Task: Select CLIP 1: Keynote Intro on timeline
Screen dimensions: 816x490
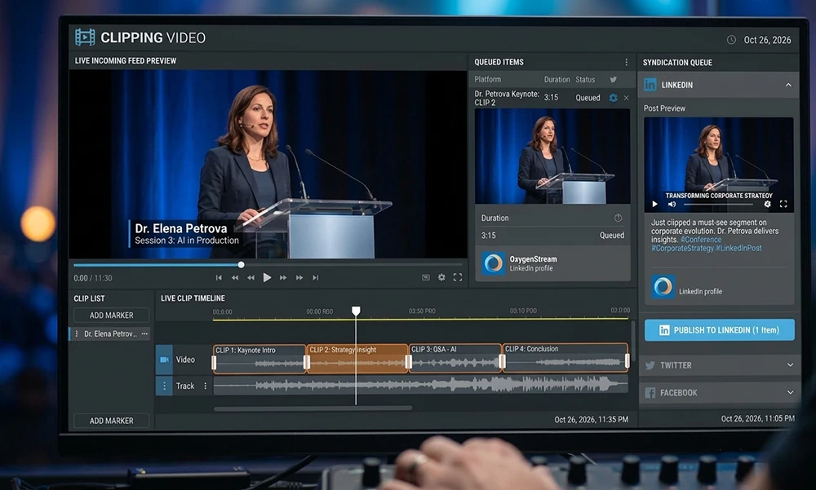Action: click(x=259, y=359)
